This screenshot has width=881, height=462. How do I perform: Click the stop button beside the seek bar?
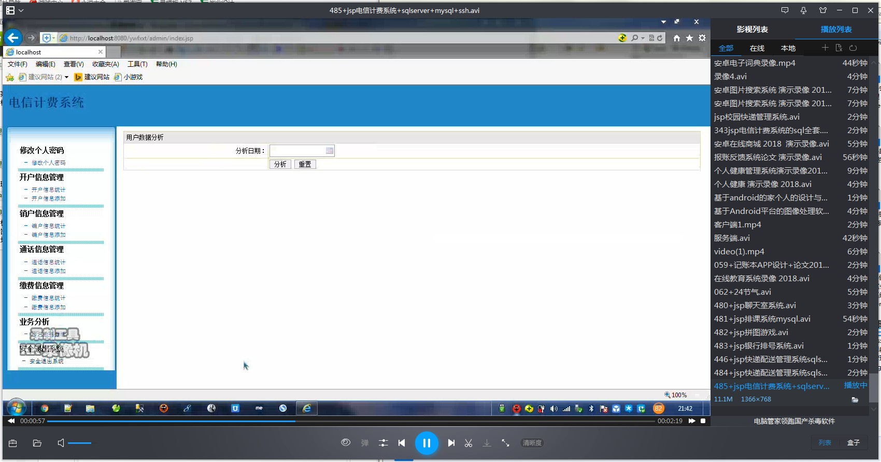(703, 421)
